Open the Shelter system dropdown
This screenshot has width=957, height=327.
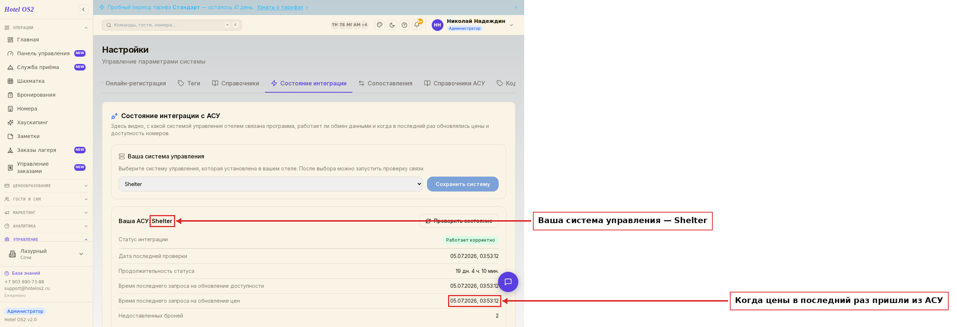(x=270, y=184)
